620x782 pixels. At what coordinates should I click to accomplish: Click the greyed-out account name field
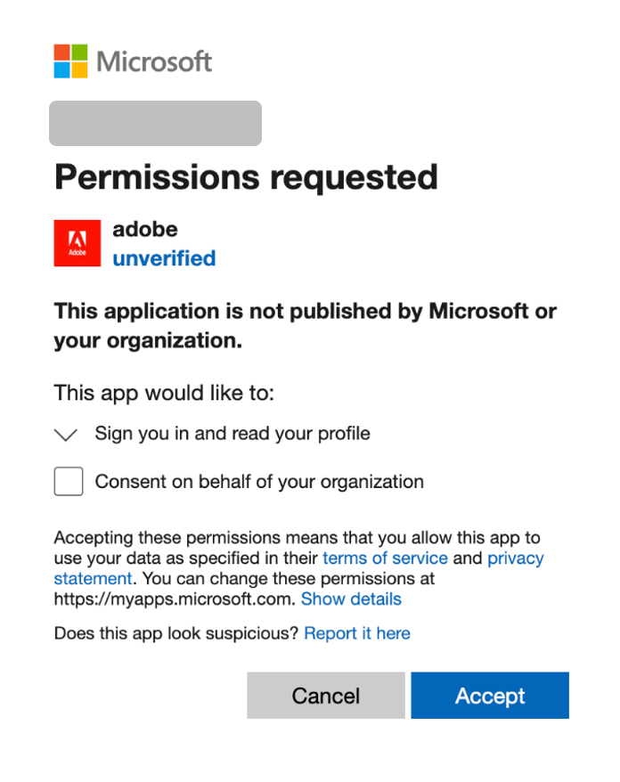155,124
